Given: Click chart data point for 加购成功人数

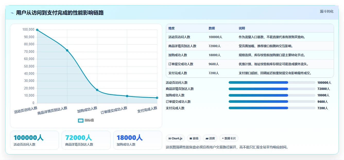Looking at the screenshot, I should click(97, 90).
